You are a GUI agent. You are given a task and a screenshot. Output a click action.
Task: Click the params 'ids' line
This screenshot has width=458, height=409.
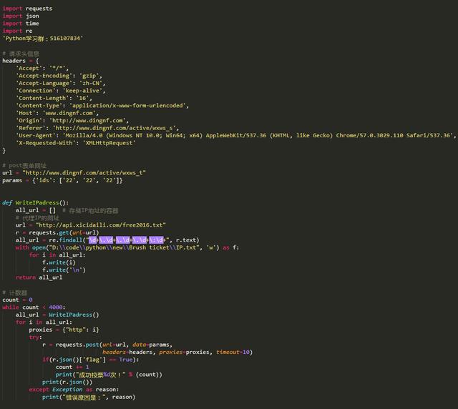point(62,180)
